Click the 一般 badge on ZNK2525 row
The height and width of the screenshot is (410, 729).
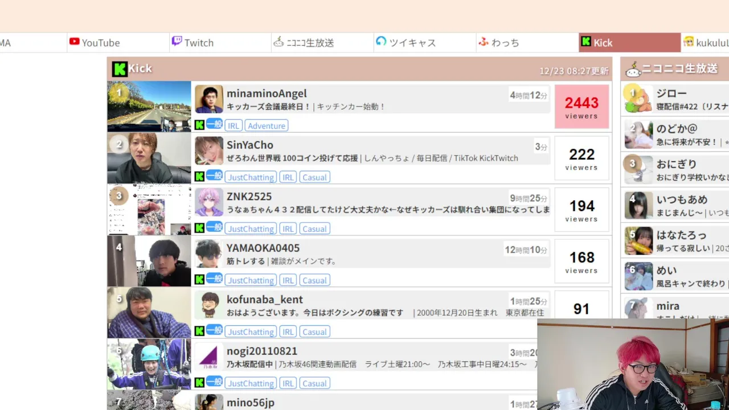[214, 227]
